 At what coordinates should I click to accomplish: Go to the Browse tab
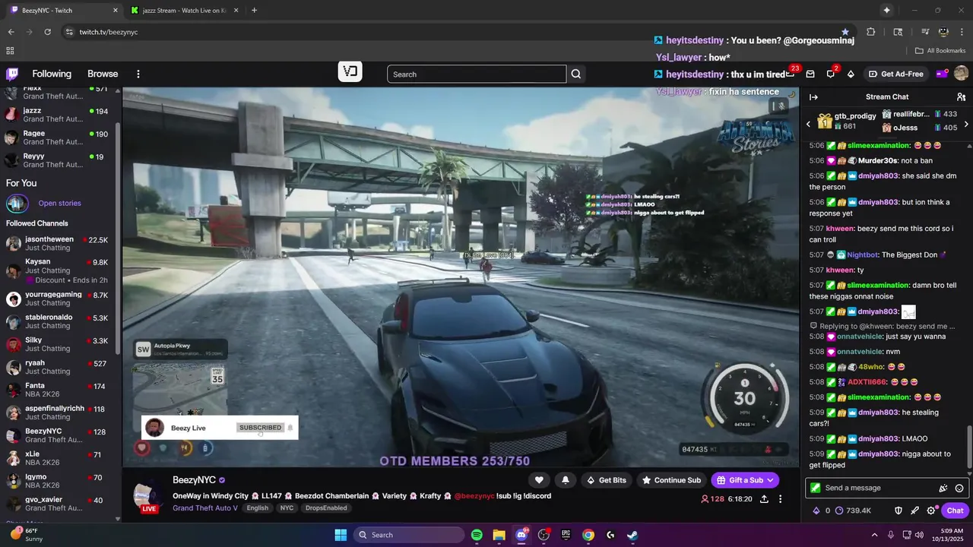coord(103,74)
